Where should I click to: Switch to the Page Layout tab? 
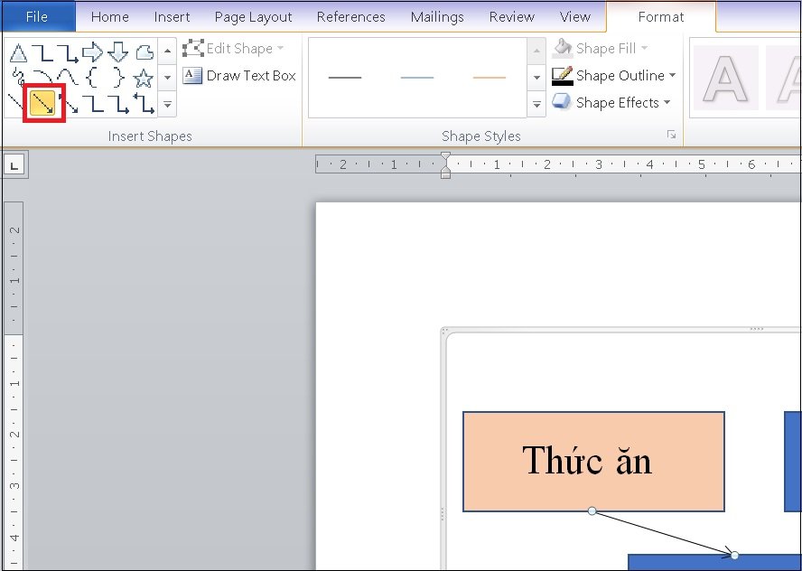253,17
